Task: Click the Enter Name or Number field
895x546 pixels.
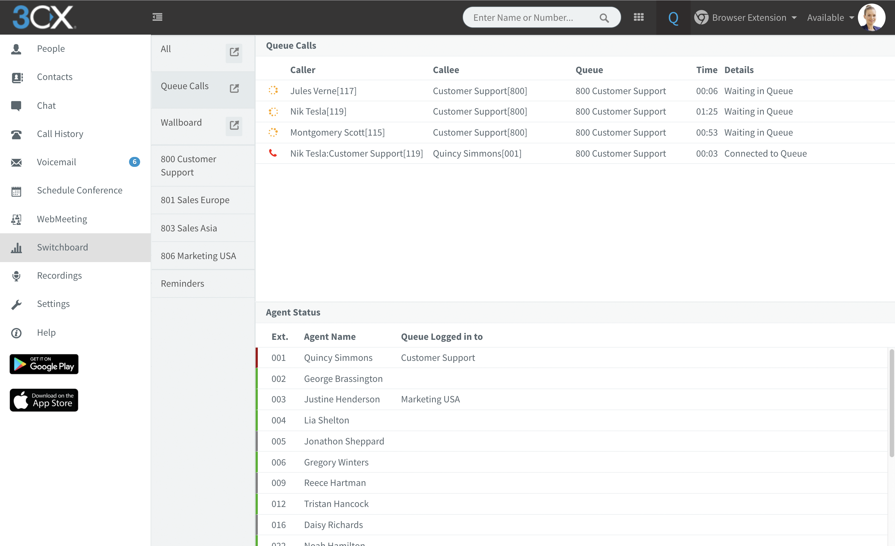Action: (x=530, y=17)
